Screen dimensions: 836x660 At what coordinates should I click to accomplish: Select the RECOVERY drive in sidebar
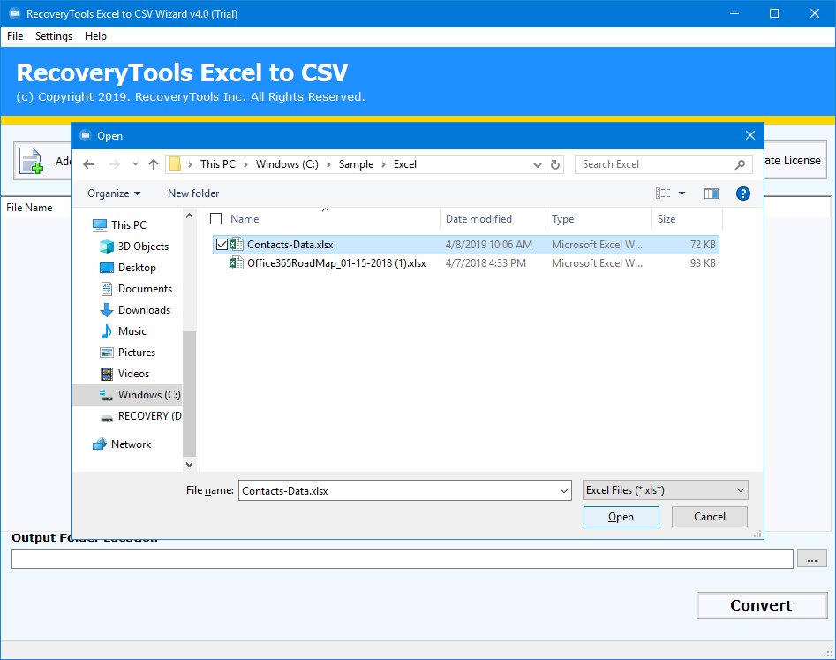point(140,416)
